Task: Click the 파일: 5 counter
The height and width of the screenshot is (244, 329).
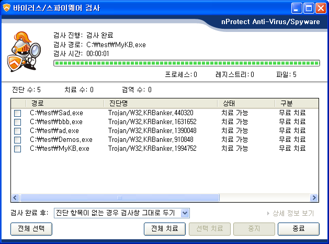Action: click(x=286, y=75)
